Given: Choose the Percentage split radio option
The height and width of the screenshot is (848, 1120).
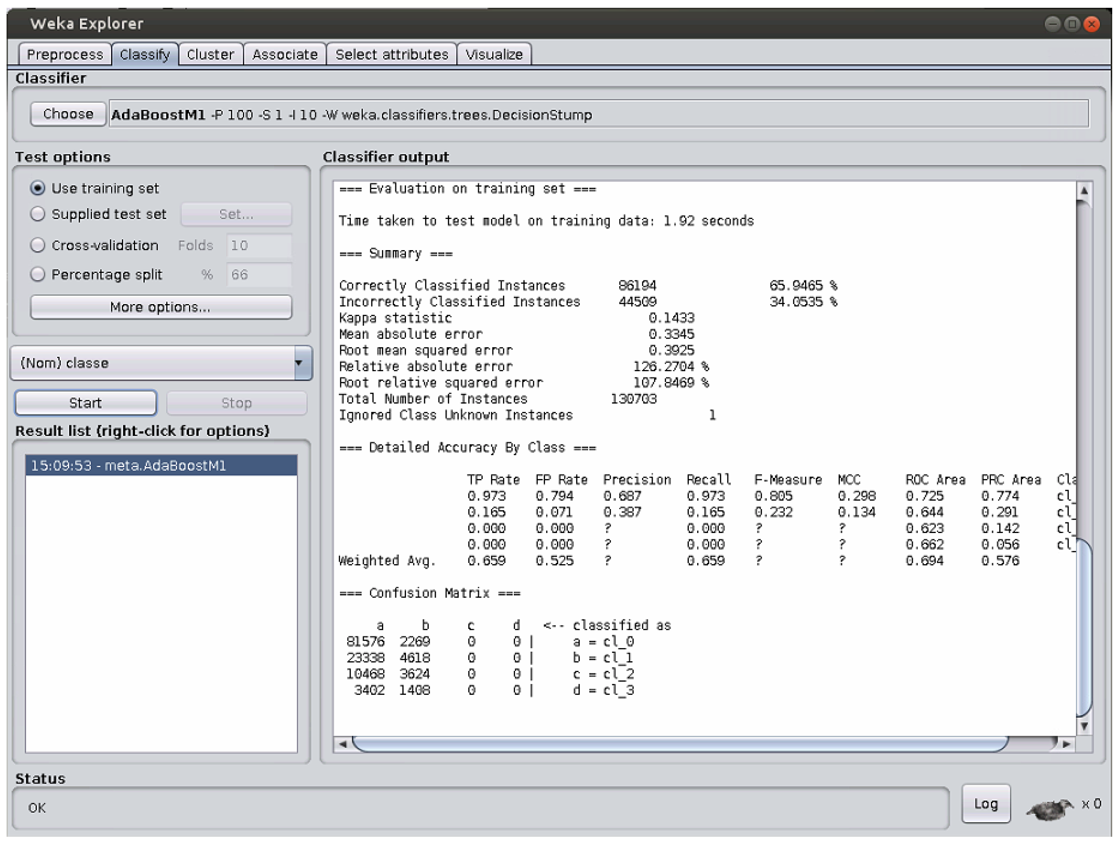Looking at the screenshot, I should pos(37,274).
